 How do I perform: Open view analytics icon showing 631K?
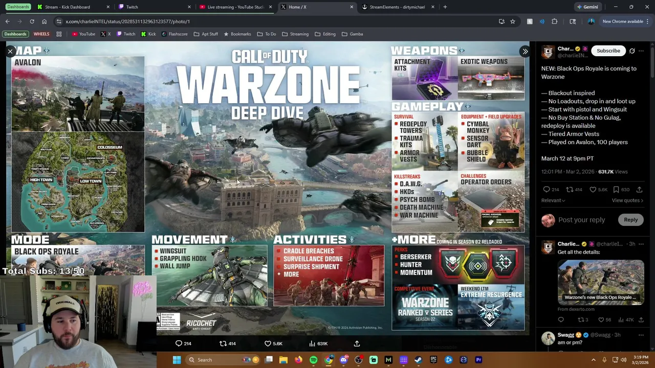point(312,343)
